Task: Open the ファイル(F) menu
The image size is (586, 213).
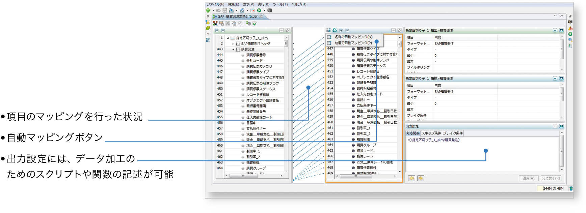Action: [x=215, y=4]
